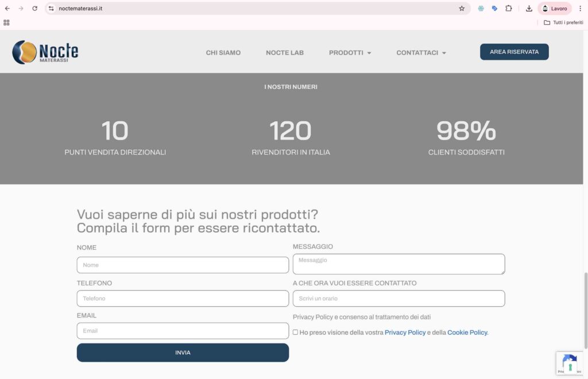Click the AREA RISERVATA button
Viewport: 588px width, 379px height.
coord(514,52)
